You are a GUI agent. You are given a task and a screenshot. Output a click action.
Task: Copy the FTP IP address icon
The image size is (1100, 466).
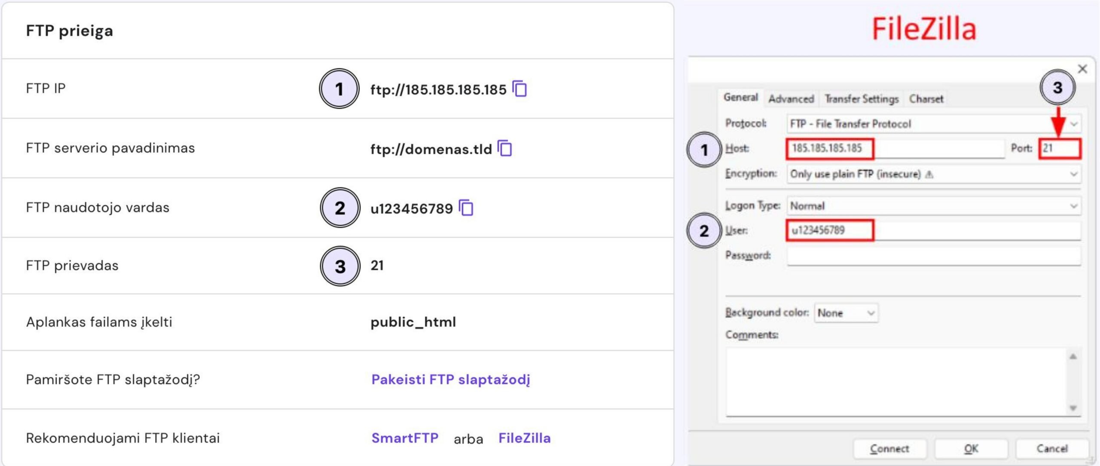(x=519, y=89)
